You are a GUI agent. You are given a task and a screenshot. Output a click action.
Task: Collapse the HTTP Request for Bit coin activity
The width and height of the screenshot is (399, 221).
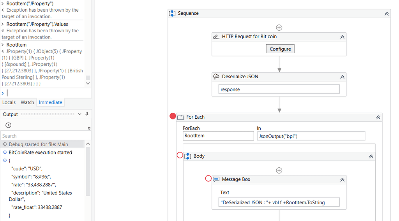[x=342, y=37]
